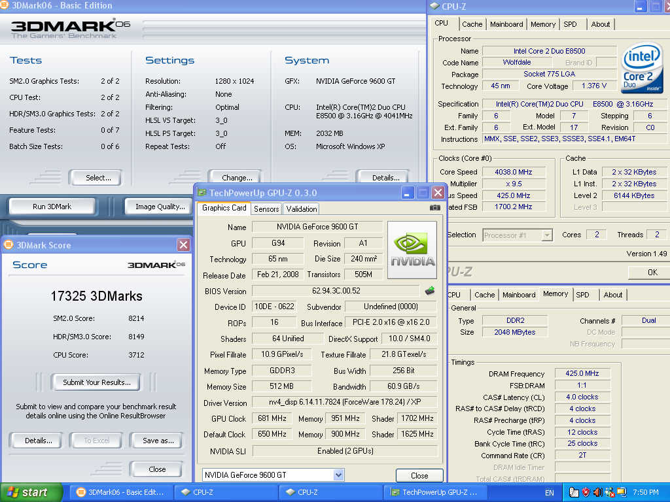
Task: Click the GPU Name field NVIDIA GeForce 9600 GT
Action: click(317, 227)
